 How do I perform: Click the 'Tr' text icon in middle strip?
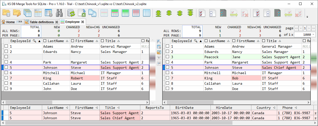point(159,58)
